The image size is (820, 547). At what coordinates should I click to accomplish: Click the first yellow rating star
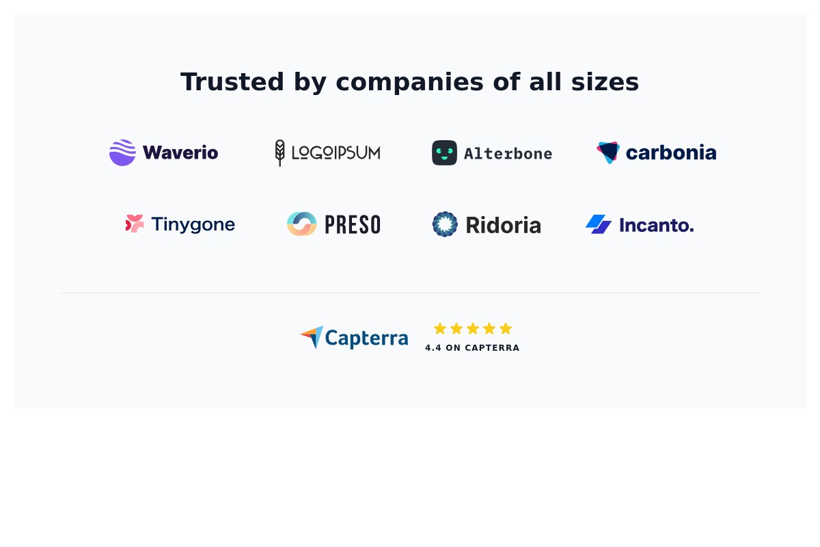(440, 329)
